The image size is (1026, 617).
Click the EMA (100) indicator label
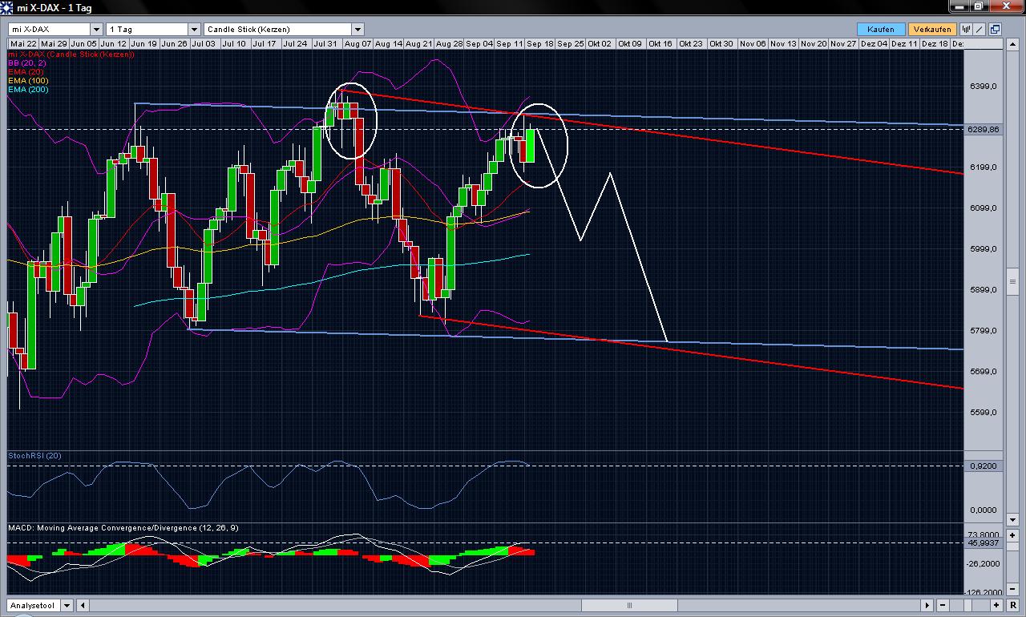[28, 81]
